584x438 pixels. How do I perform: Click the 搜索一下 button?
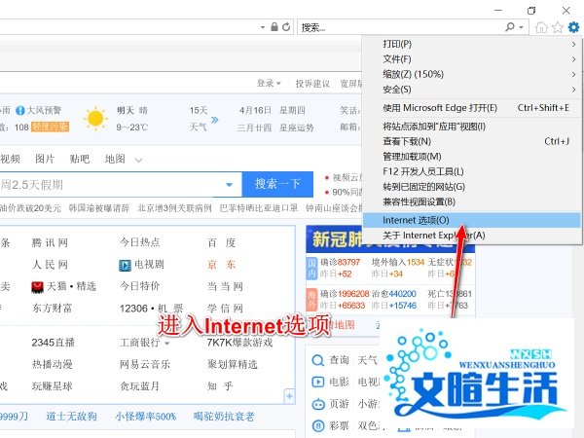point(277,184)
